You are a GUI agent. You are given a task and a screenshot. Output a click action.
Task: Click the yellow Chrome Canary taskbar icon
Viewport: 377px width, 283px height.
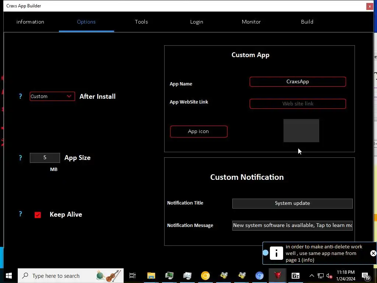(205, 276)
